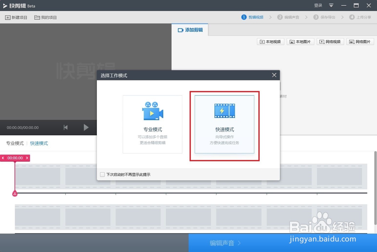The width and height of the screenshot is (377, 252).
Task: Choose 专业模式 card in the dialog
Action: click(152, 124)
